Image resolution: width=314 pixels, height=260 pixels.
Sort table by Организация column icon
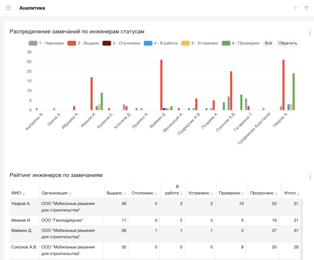click(70, 193)
